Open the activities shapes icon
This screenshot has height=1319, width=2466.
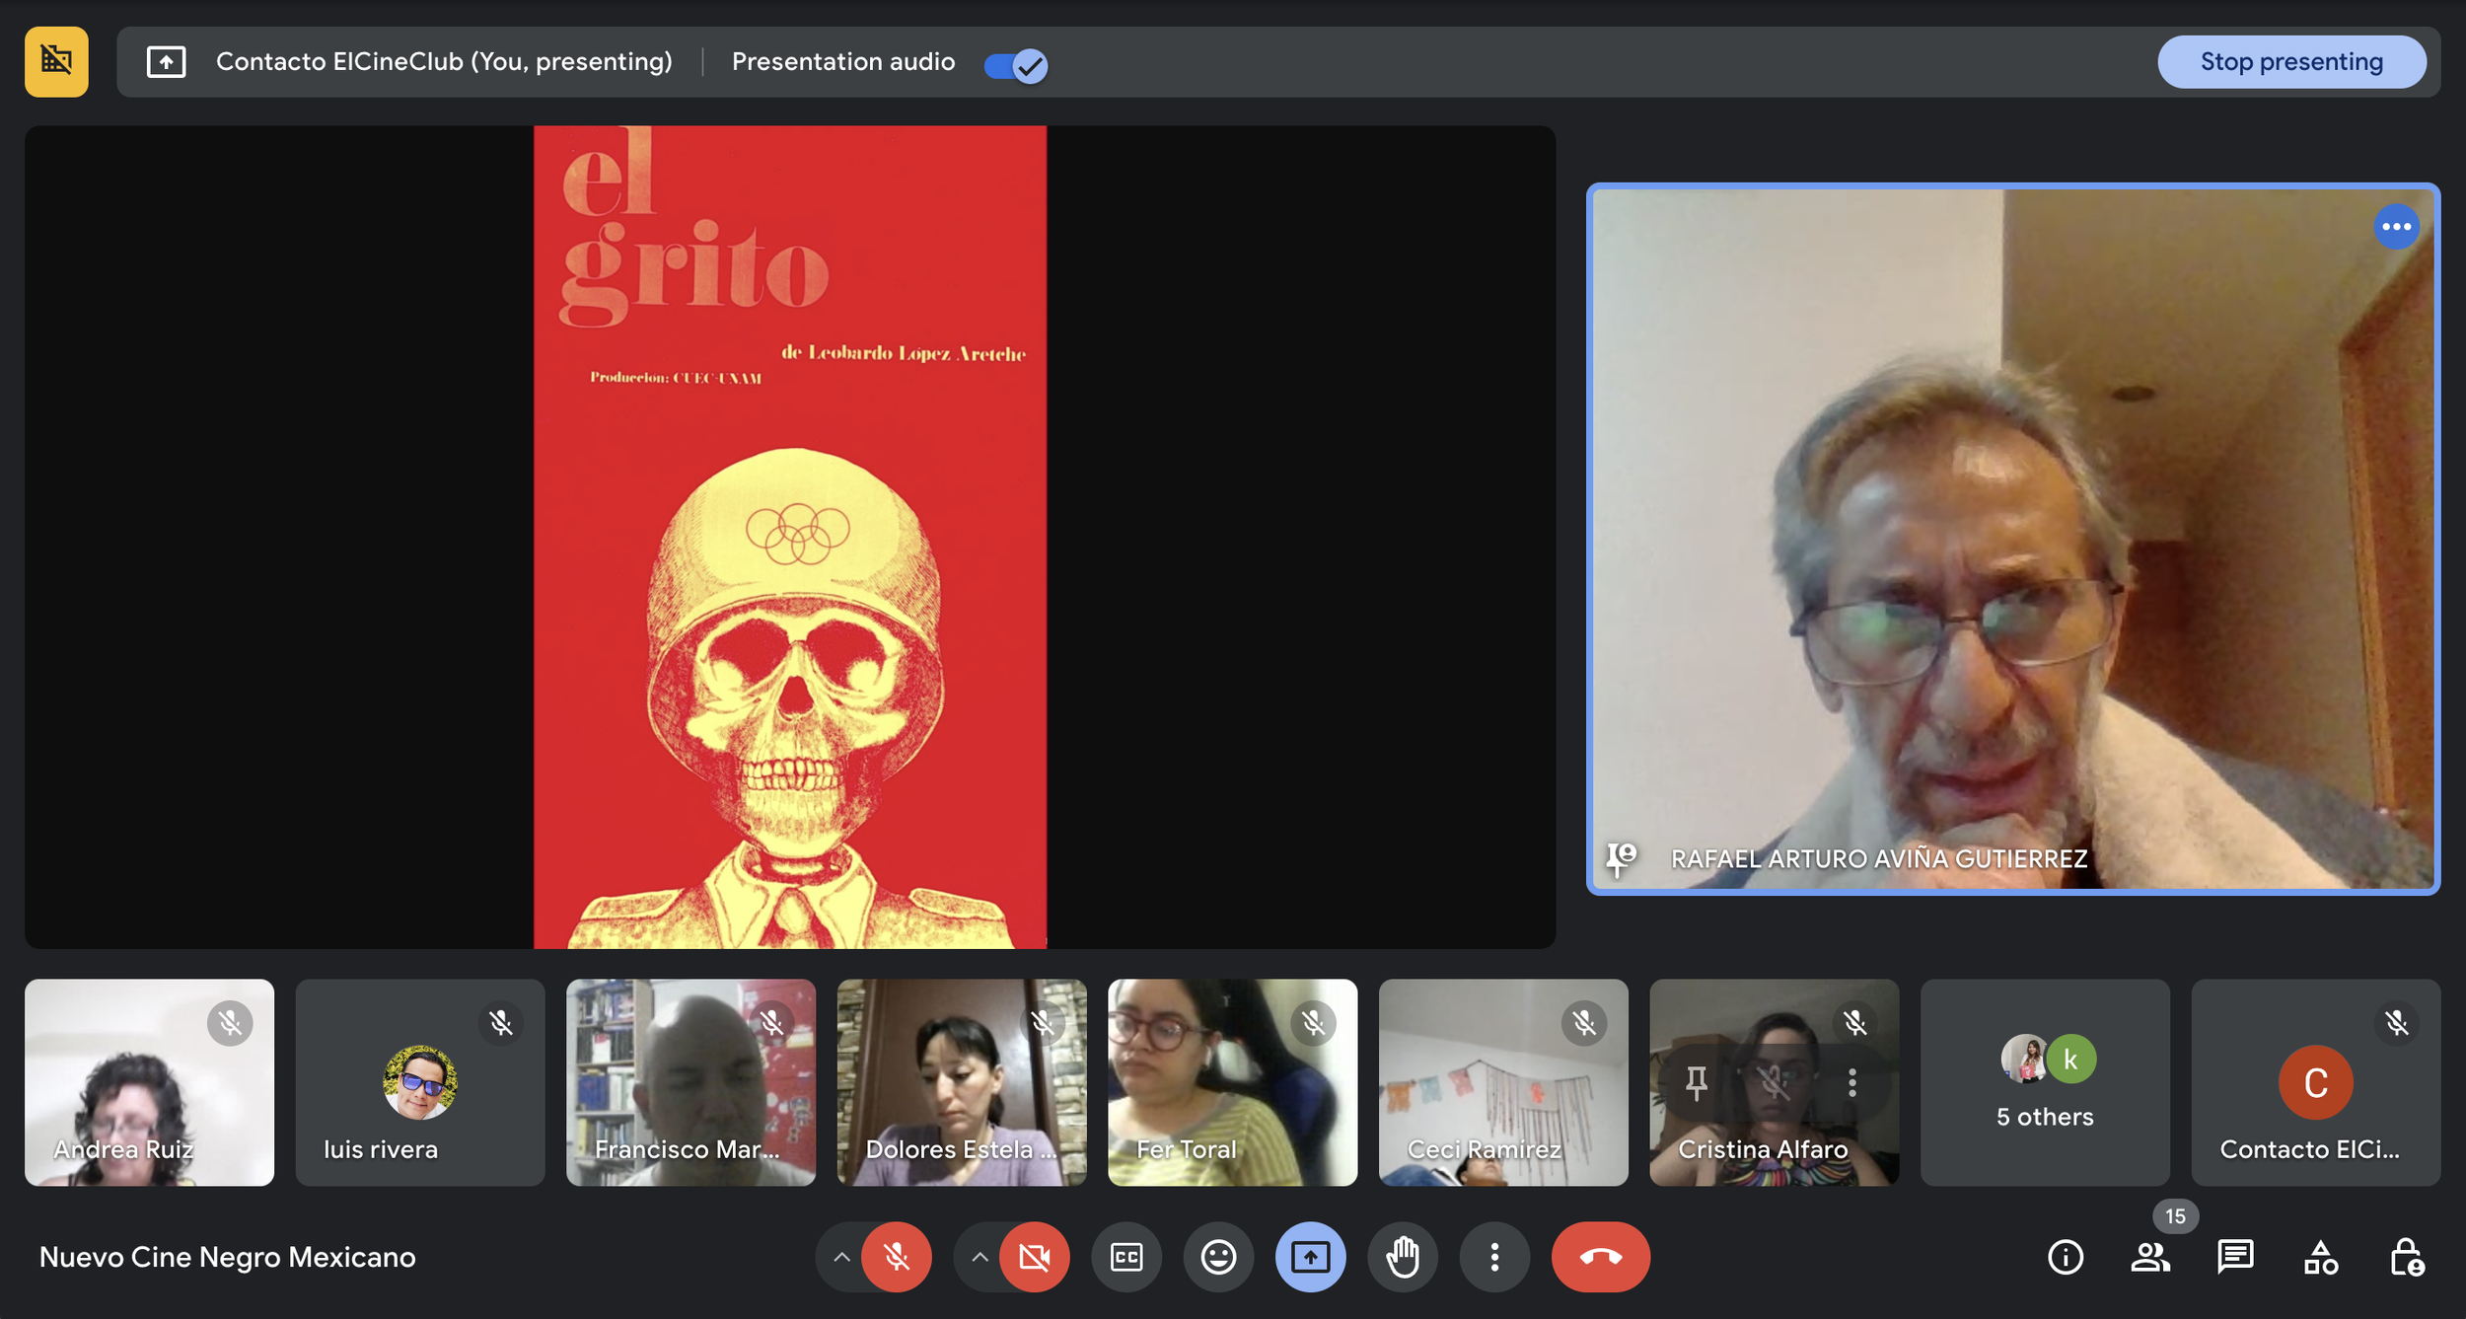pyautogui.click(x=2320, y=1257)
